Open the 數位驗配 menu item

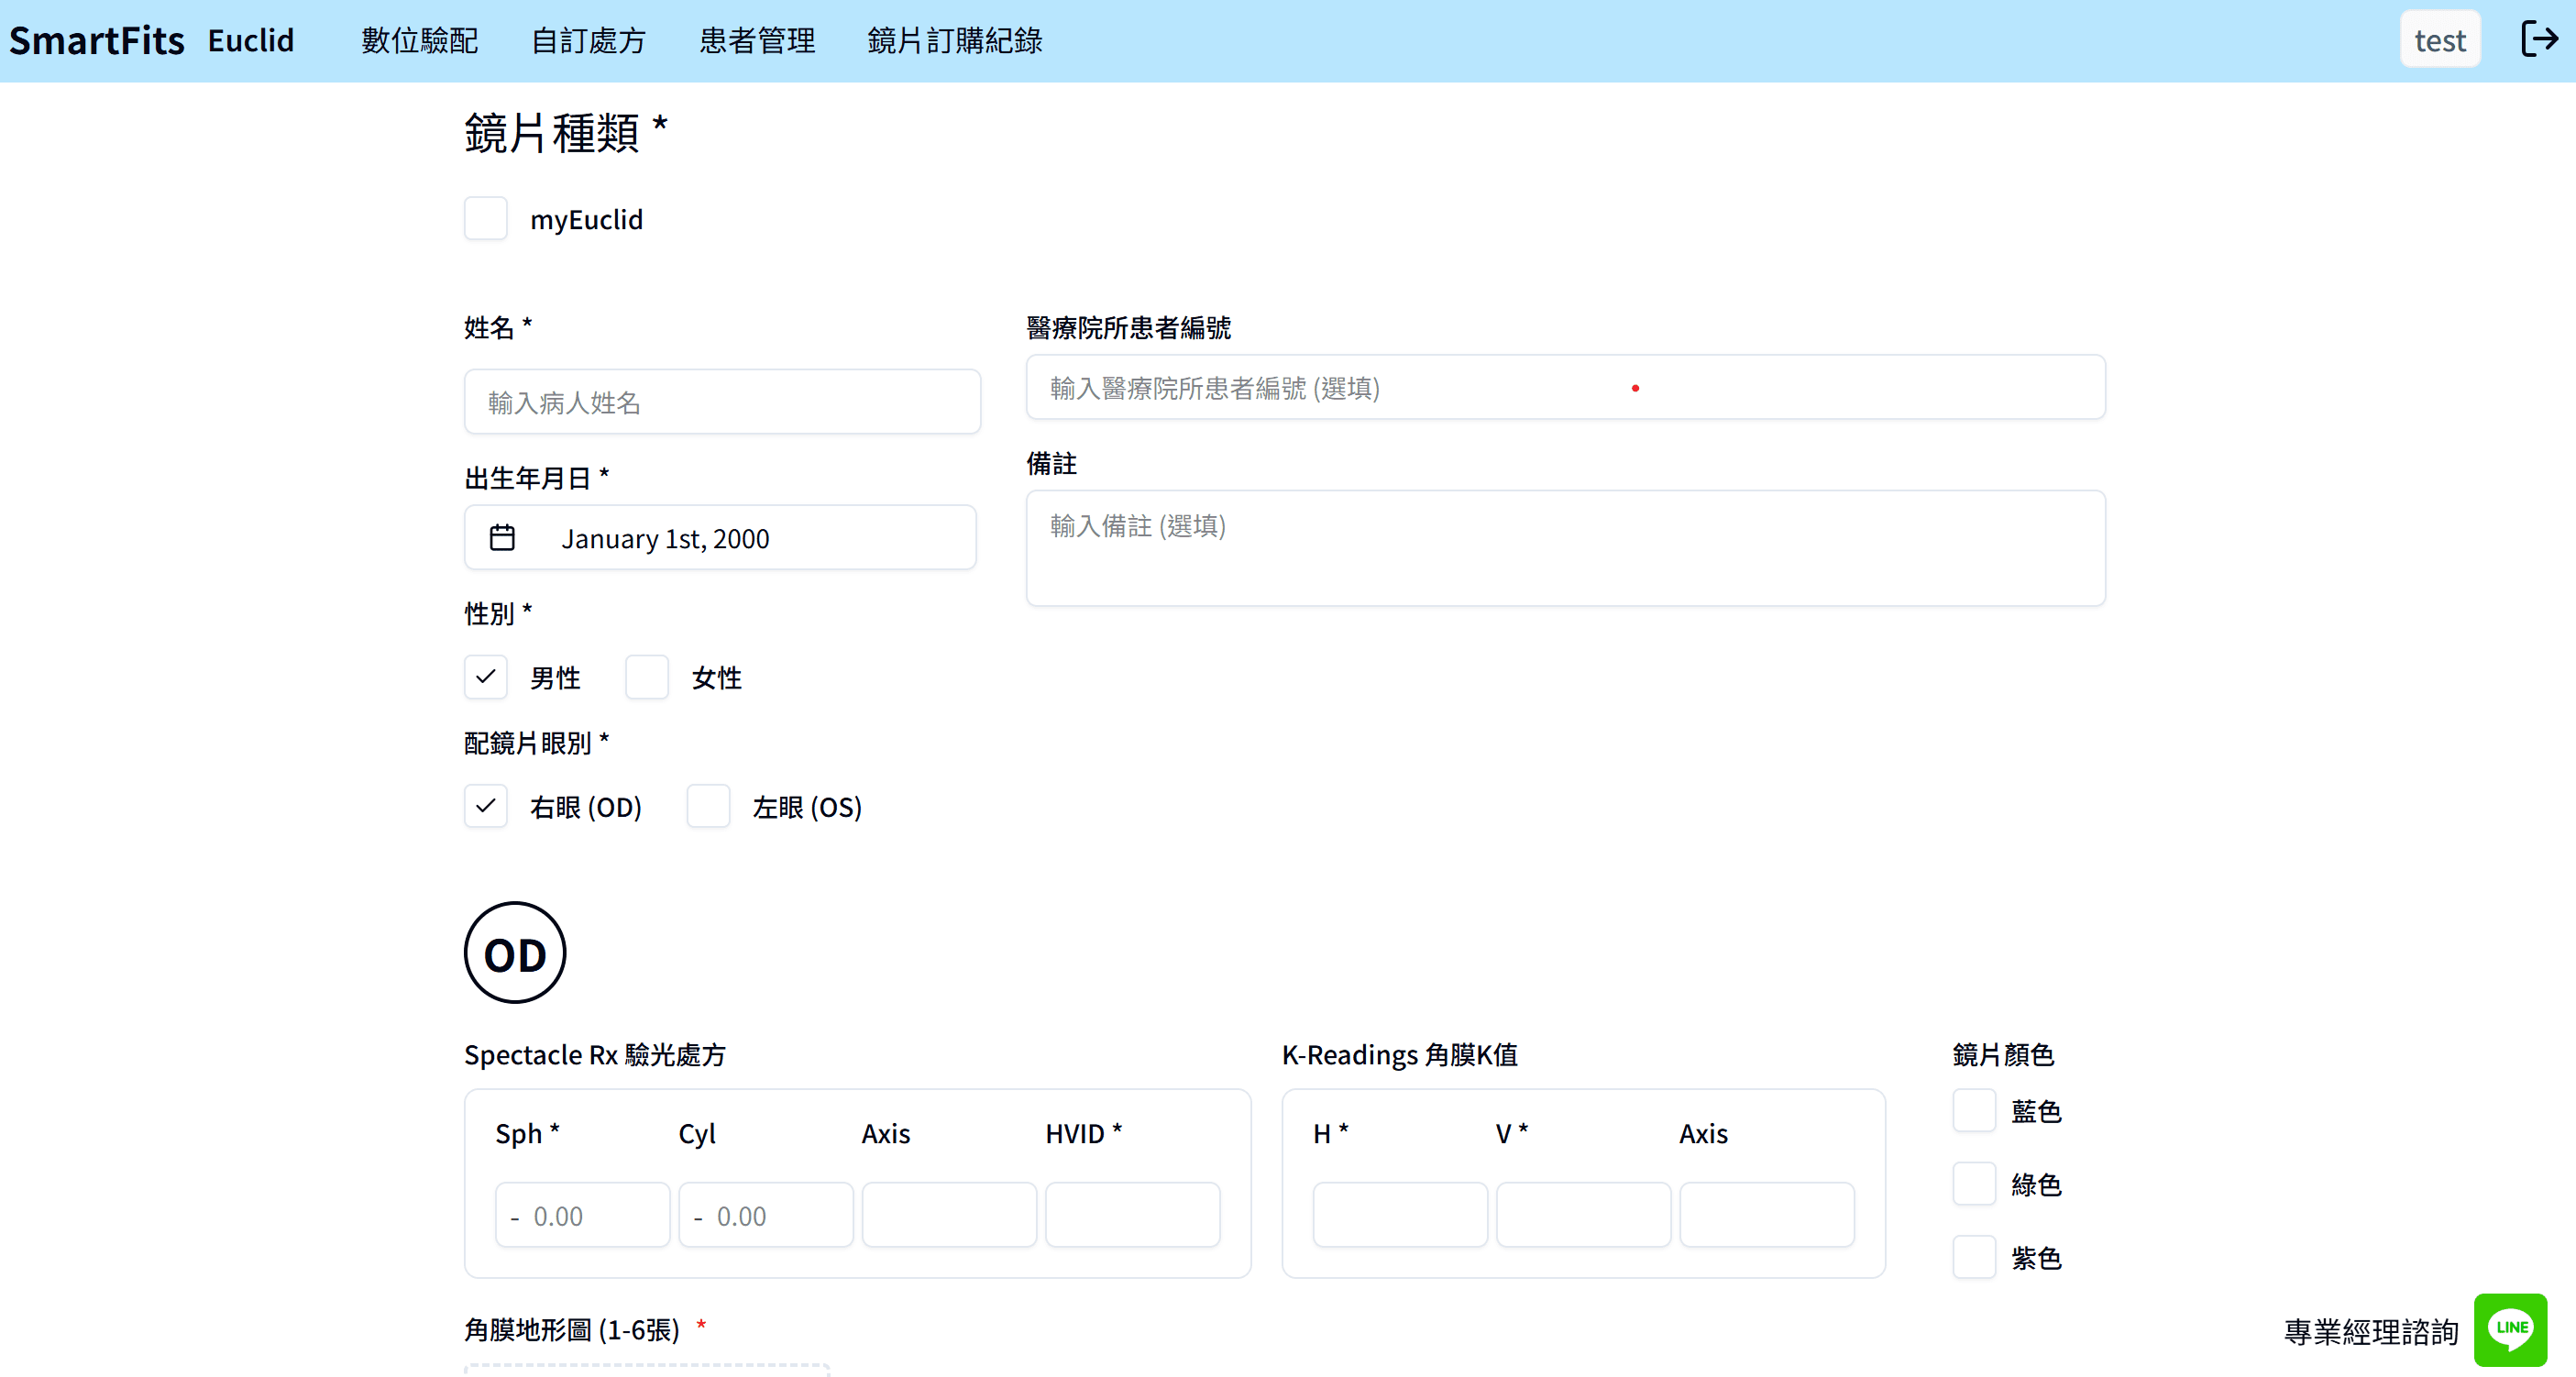[420, 40]
